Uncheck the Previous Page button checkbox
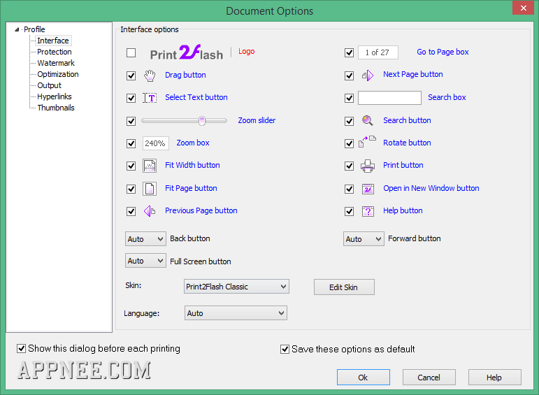539x395 pixels. 131,211
